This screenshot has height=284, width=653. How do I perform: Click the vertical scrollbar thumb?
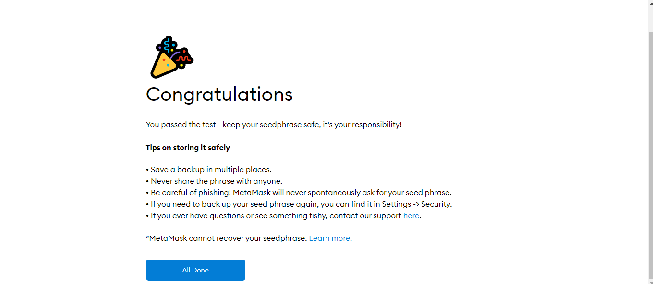point(651,154)
